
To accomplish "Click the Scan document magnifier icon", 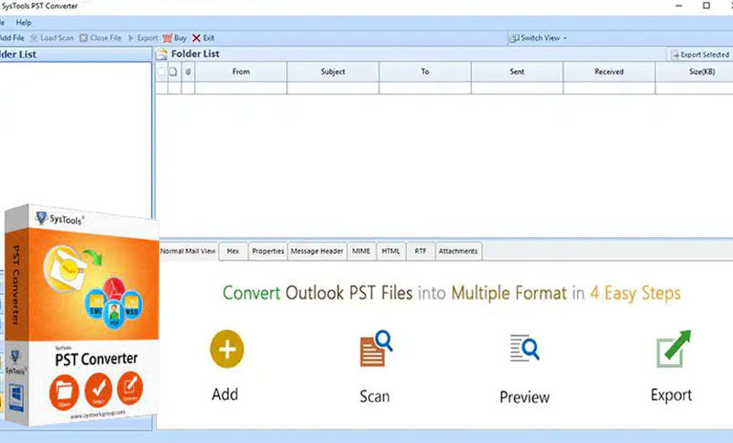I will click(376, 348).
